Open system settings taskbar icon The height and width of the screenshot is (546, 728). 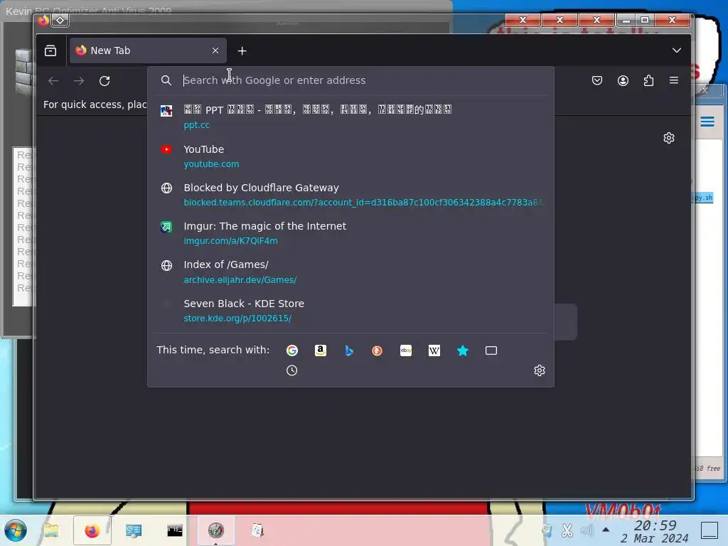pos(133,530)
